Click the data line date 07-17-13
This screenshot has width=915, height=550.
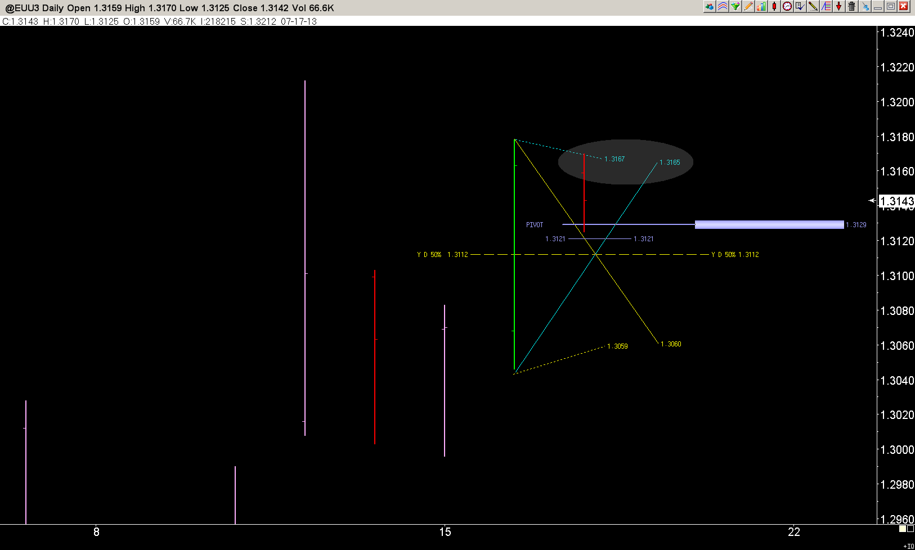[x=299, y=21]
